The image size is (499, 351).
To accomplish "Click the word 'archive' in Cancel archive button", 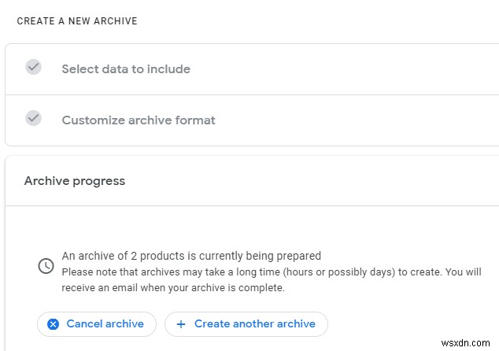I will [124, 323].
